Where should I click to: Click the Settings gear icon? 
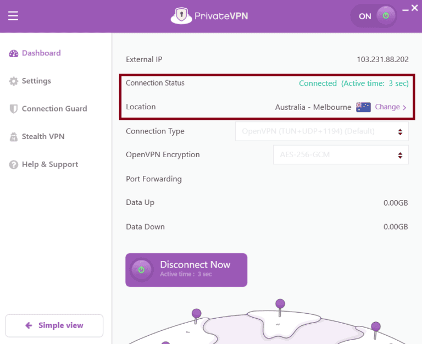pyautogui.click(x=13, y=81)
